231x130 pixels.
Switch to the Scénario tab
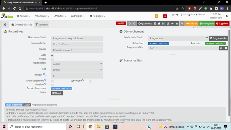(42, 25)
